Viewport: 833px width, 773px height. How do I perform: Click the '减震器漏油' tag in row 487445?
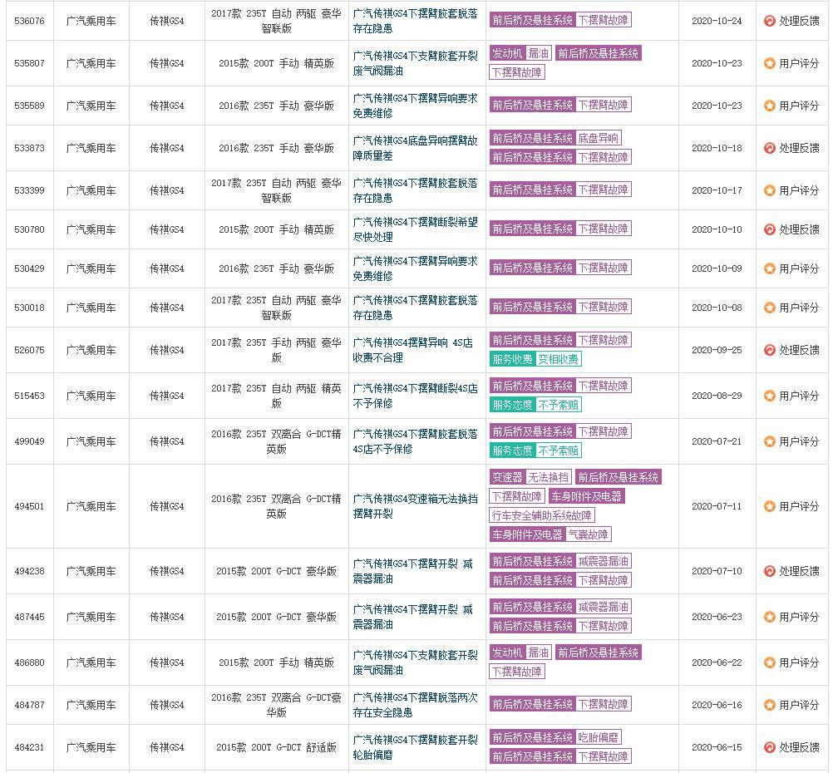coord(604,608)
